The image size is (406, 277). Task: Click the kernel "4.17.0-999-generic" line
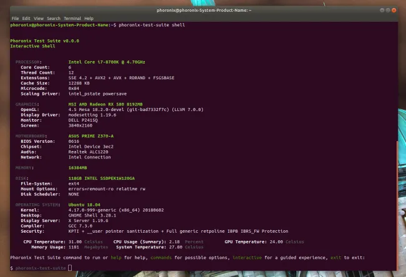pos(116,210)
